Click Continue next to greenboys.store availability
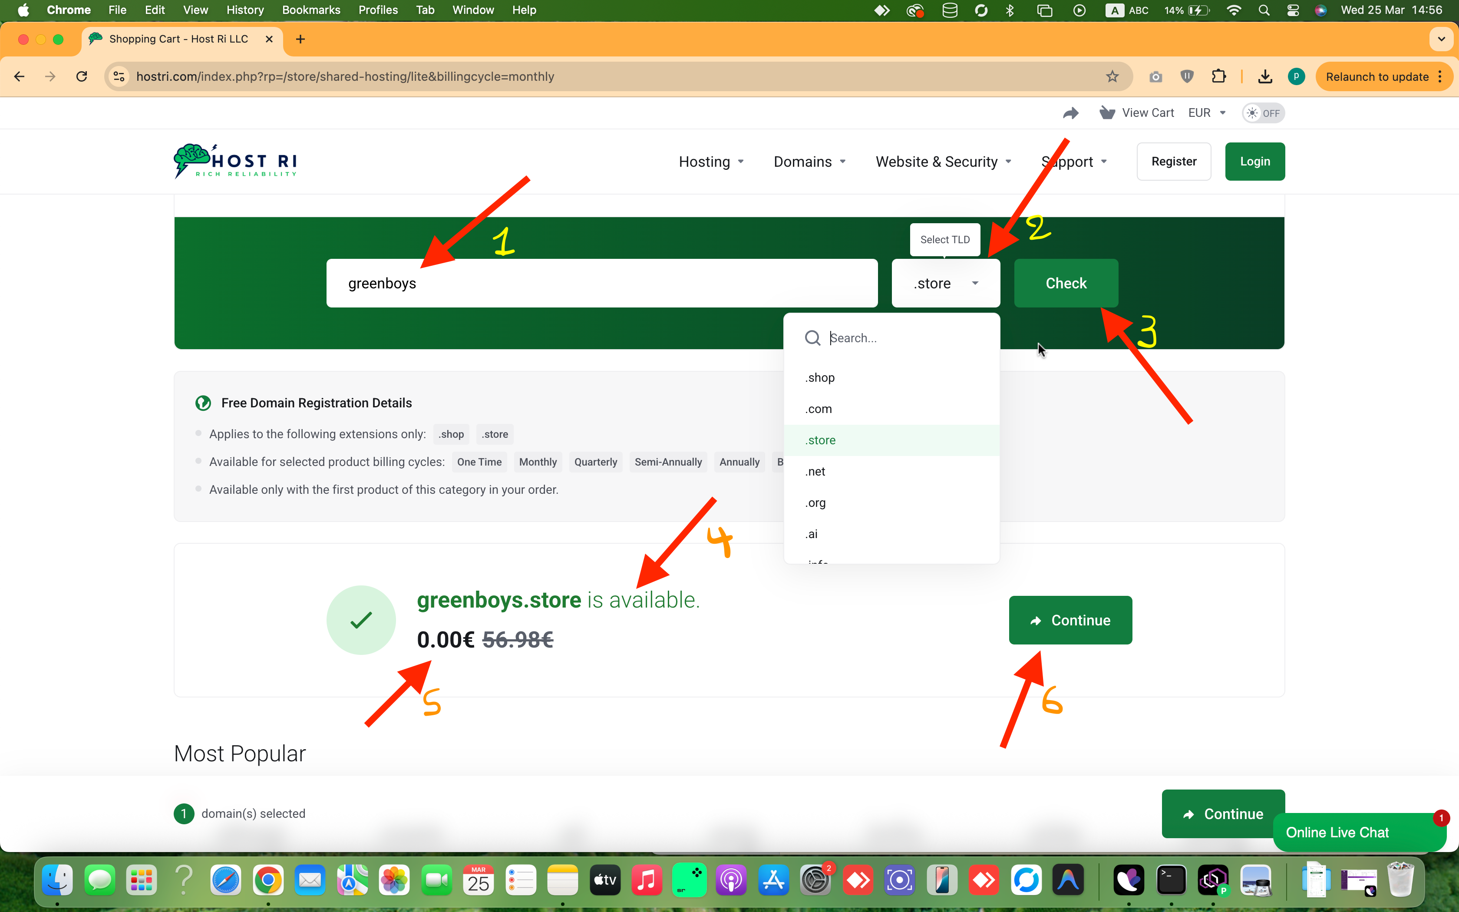 click(x=1070, y=620)
